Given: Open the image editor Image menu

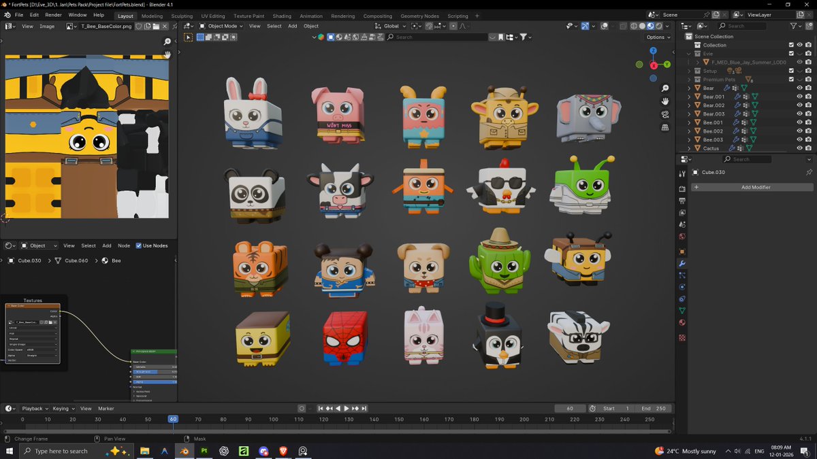Looking at the screenshot, I should pos(47,26).
